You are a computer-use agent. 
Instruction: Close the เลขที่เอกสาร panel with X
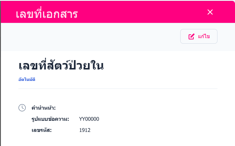(210, 12)
